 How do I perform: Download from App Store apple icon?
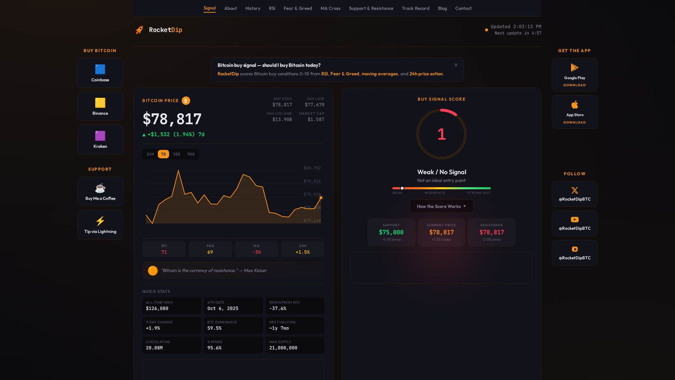pos(574,104)
